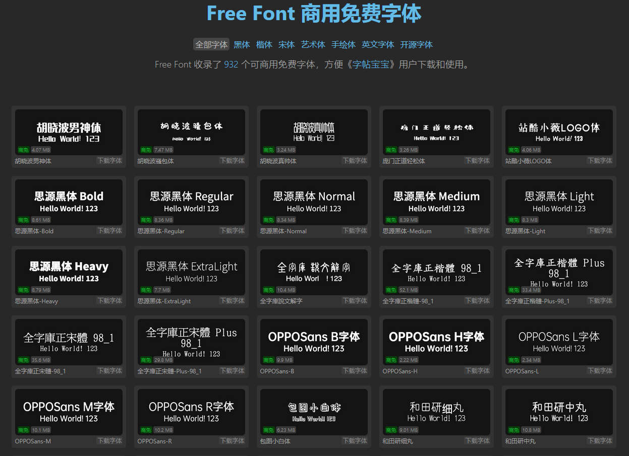This screenshot has width=629, height=456.
Task: Switch to the 开源字体 category tab
Action: tap(417, 44)
